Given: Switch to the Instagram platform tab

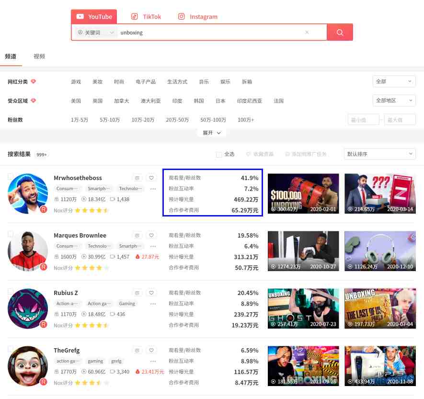Looking at the screenshot, I should [198, 16].
